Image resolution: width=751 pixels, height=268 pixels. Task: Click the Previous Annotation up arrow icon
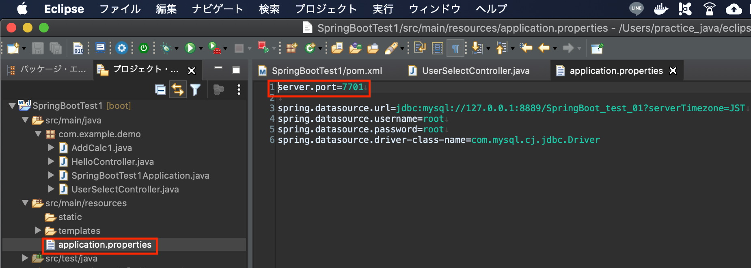[502, 48]
